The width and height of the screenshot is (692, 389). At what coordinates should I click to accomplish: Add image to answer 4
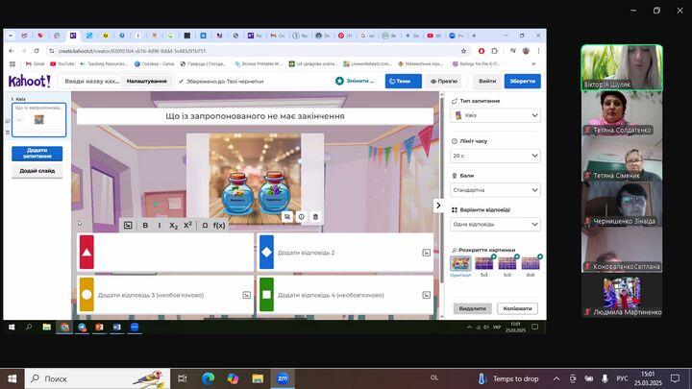pyautogui.click(x=427, y=295)
